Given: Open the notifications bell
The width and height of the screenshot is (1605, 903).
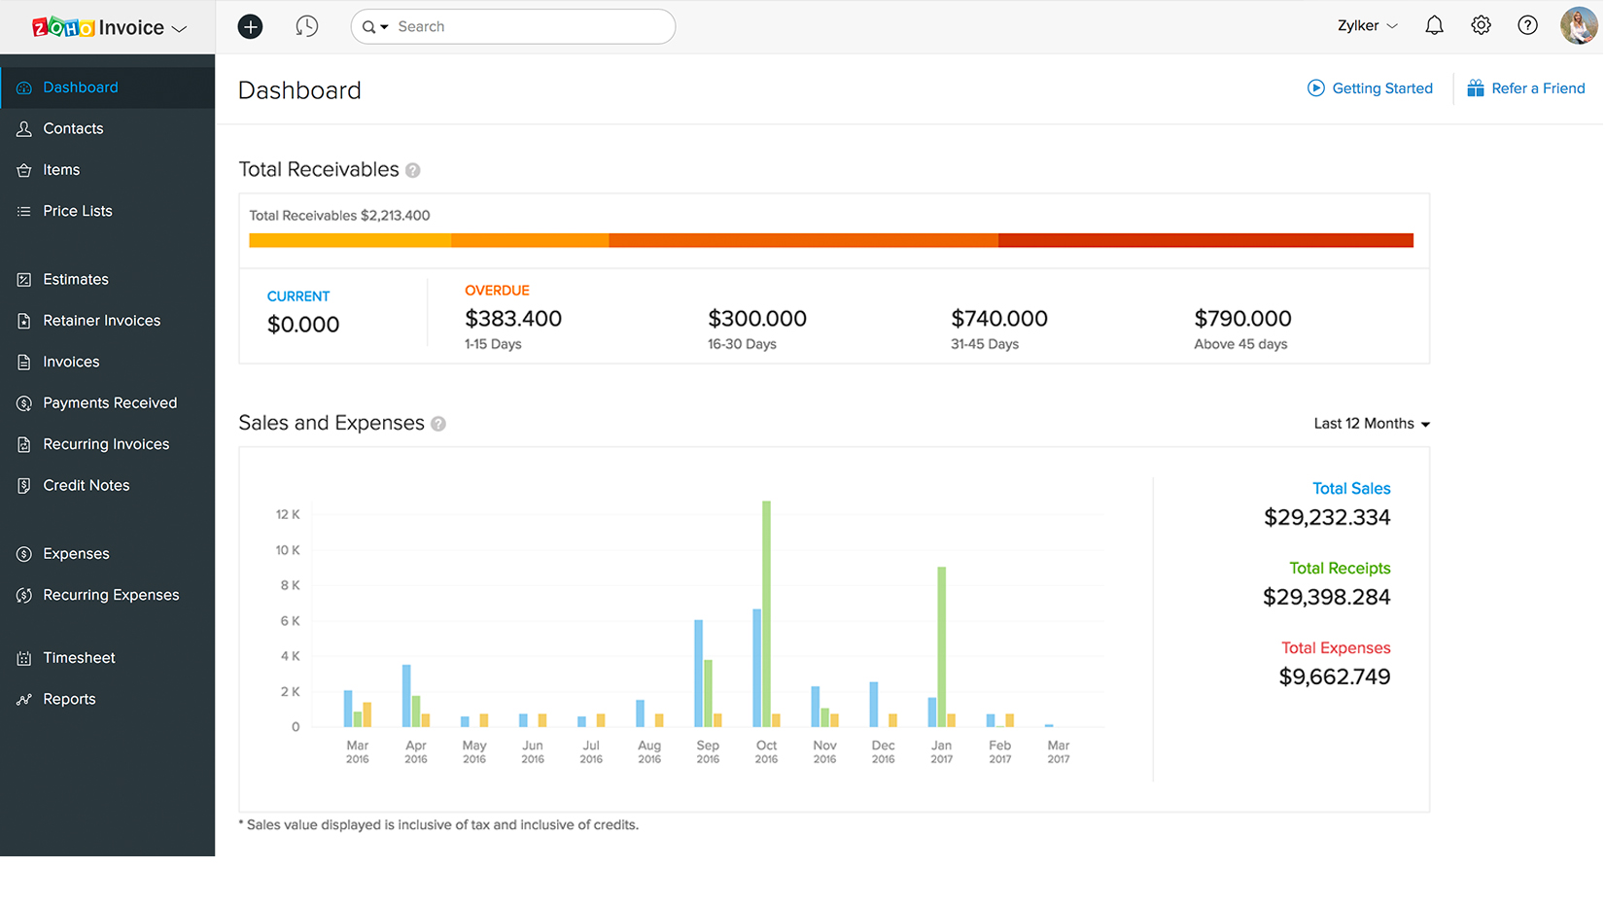Looking at the screenshot, I should point(1434,26).
